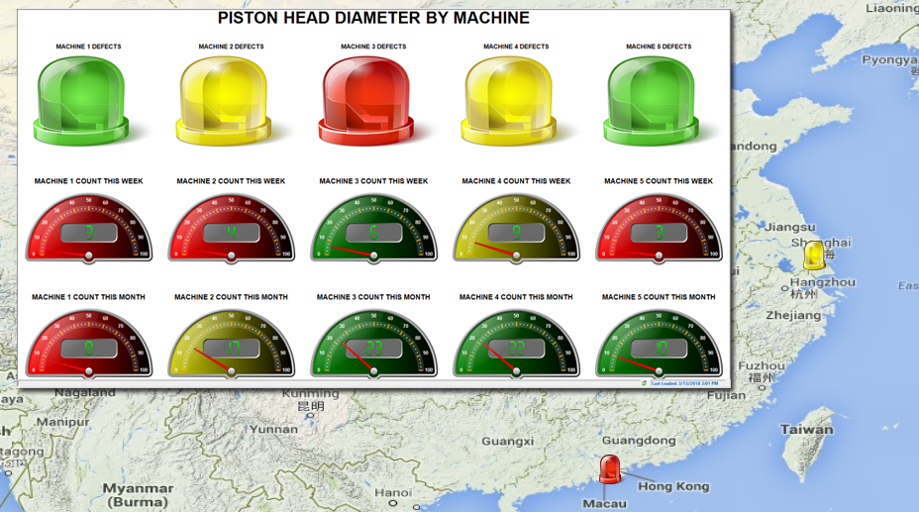Select the Machine 4 count this month gauge

tap(517, 345)
